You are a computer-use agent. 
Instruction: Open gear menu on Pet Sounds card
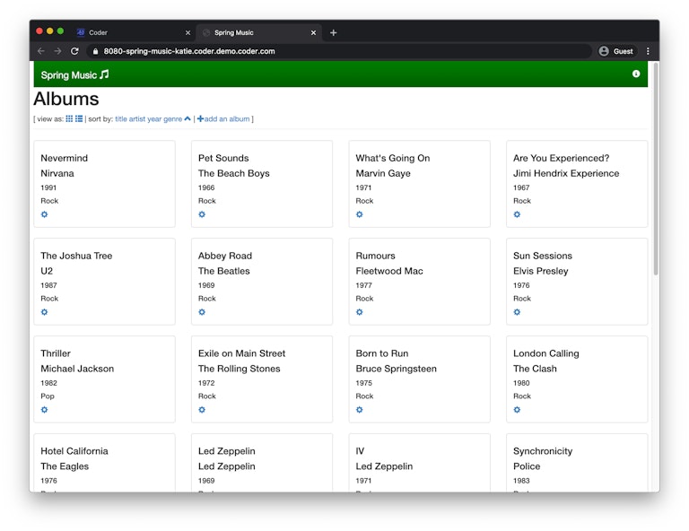(202, 214)
